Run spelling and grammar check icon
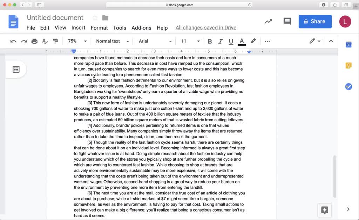 [x=45, y=41]
